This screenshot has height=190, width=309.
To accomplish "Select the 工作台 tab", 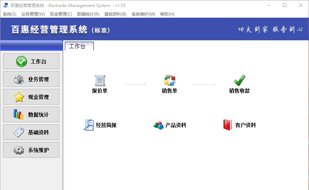I will click(79, 46).
